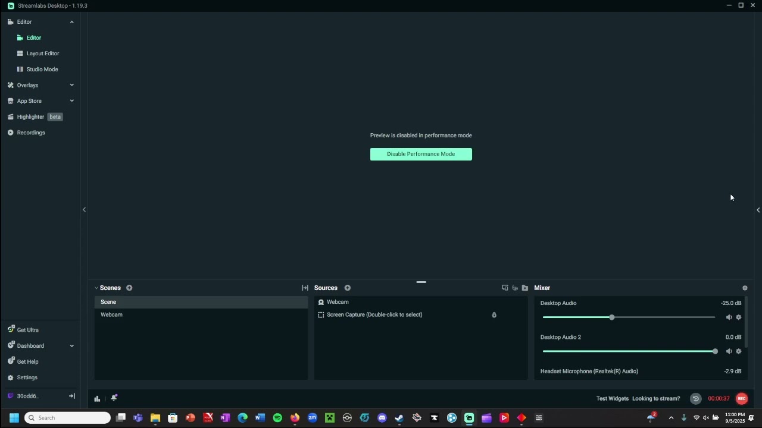The height and width of the screenshot is (428, 762).
Task: Add a source folder from Sources header
Action: coord(525,288)
